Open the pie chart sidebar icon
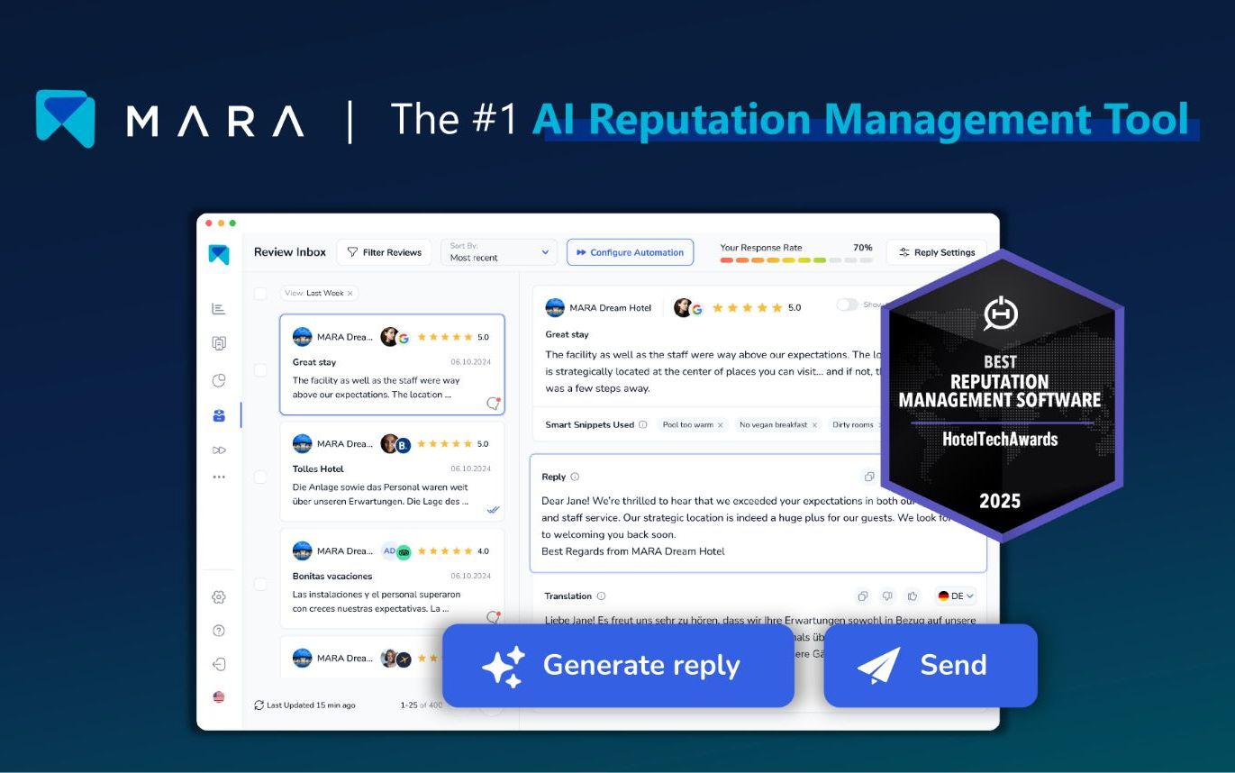This screenshot has height=773, width=1235. point(219,380)
